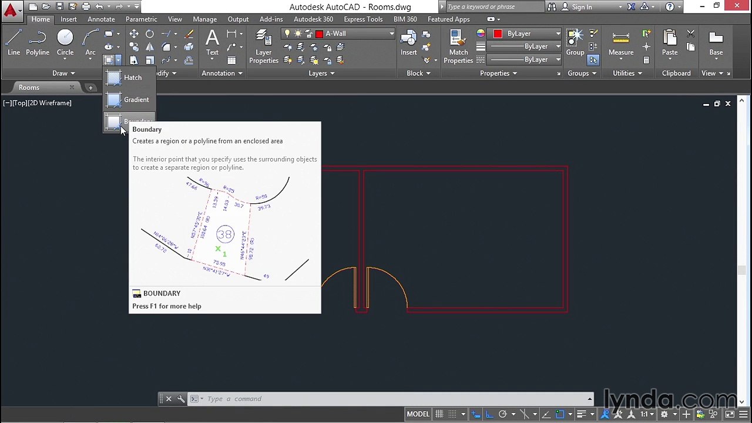
Task: Toggle group selection on/off button
Action: pyautogui.click(x=593, y=60)
